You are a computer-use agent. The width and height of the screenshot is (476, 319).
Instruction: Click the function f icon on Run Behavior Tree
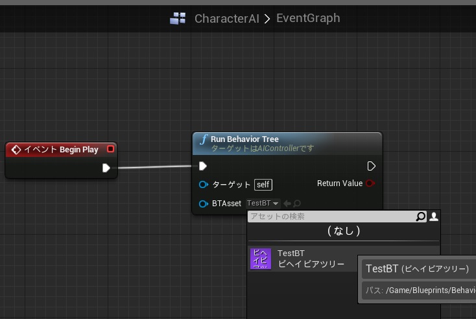pyautogui.click(x=204, y=139)
